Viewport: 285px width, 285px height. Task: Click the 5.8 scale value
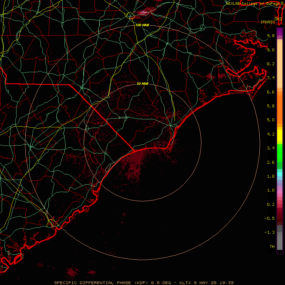pos(271,106)
